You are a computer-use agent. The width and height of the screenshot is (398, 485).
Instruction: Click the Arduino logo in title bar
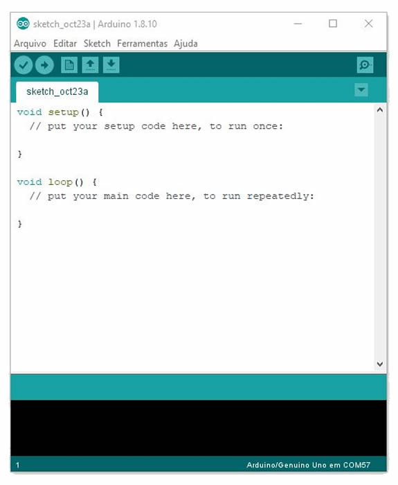[23, 24]
